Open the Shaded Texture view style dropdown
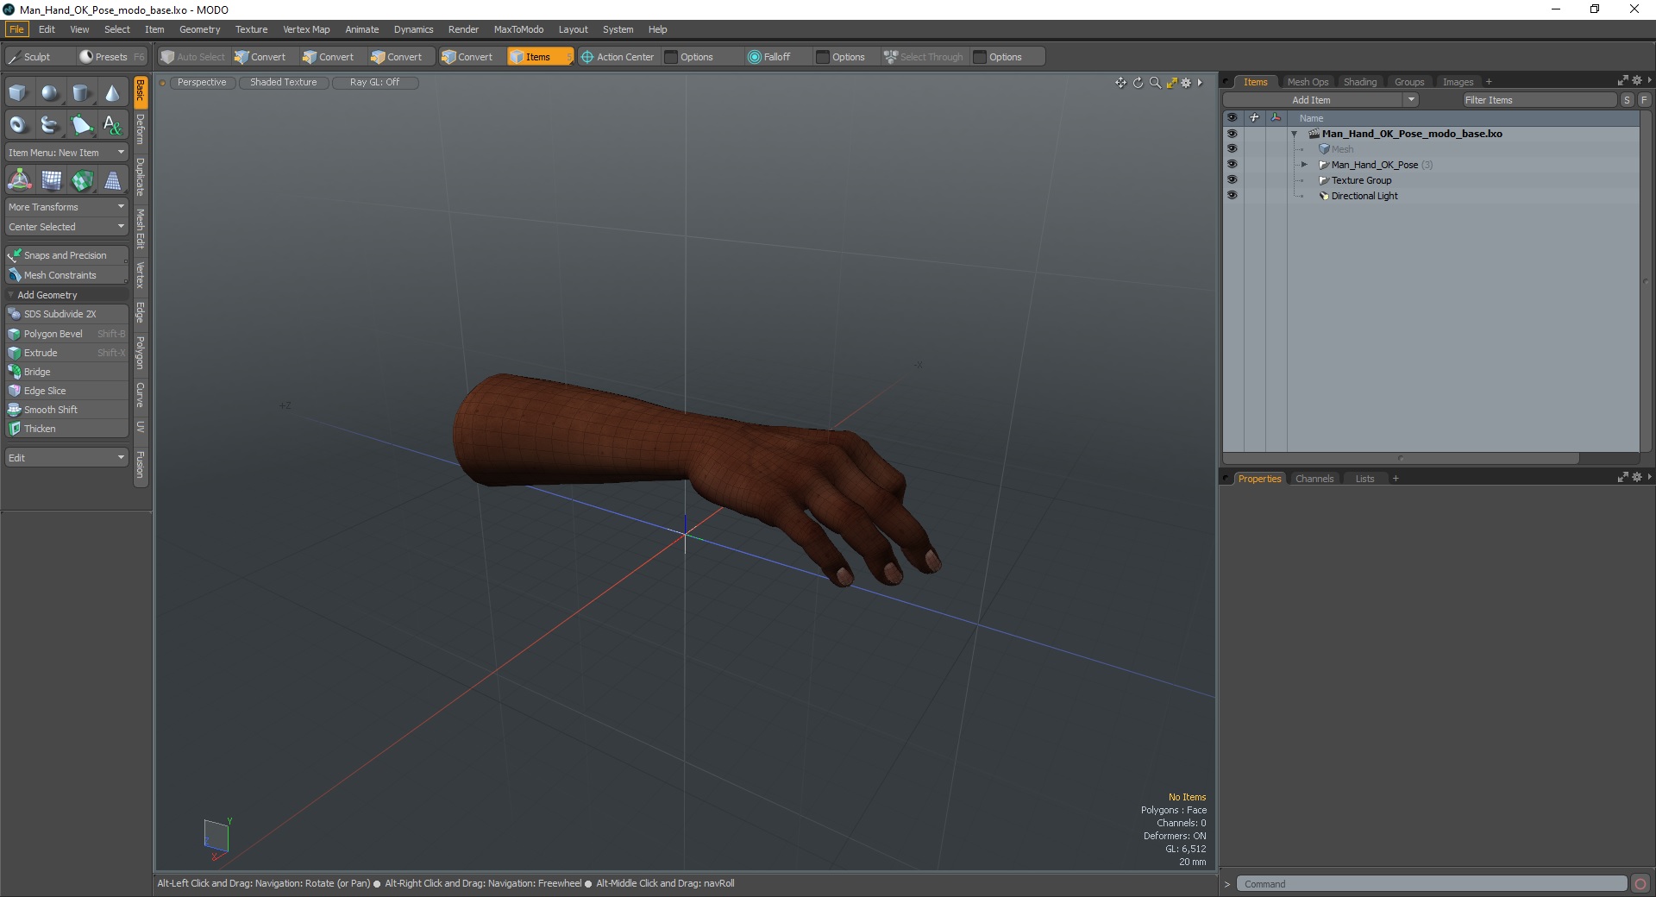 (x=284, y=83)
